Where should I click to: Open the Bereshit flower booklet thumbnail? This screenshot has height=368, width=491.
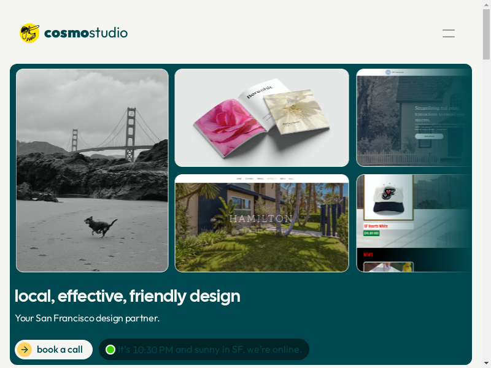pyautogui.click(x=262, y=118)
